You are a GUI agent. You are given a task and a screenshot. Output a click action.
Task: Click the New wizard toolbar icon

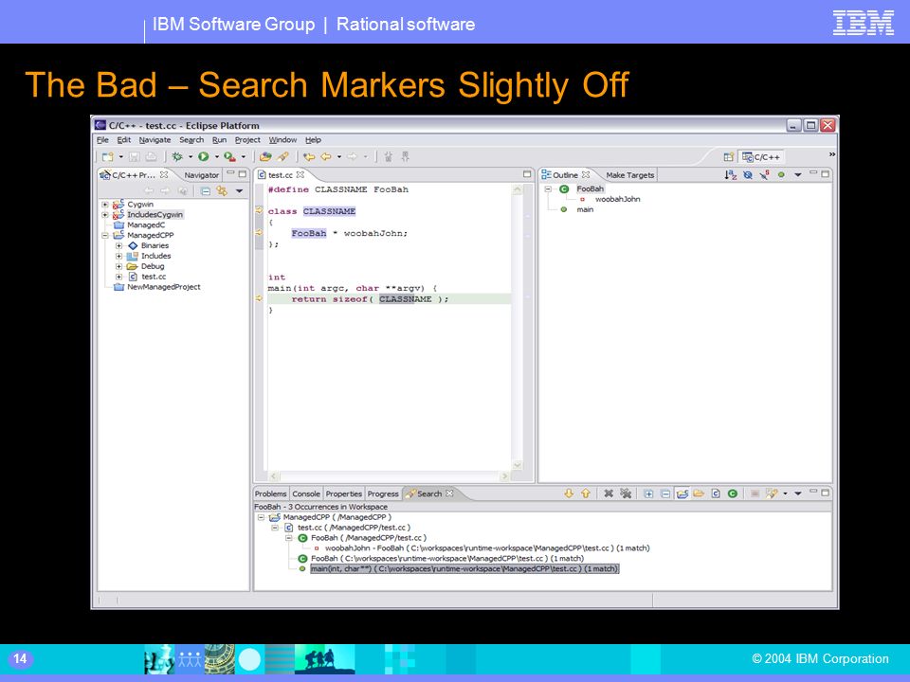(107, 156)
